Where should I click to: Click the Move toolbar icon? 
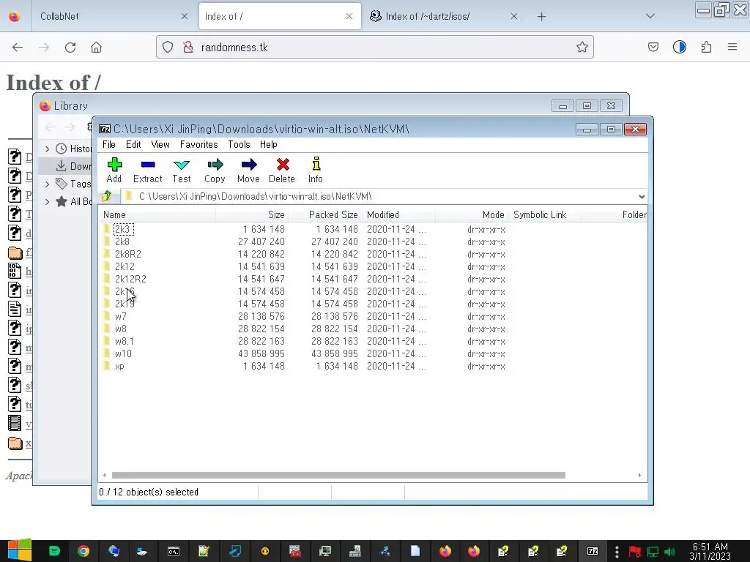(248, 170)
